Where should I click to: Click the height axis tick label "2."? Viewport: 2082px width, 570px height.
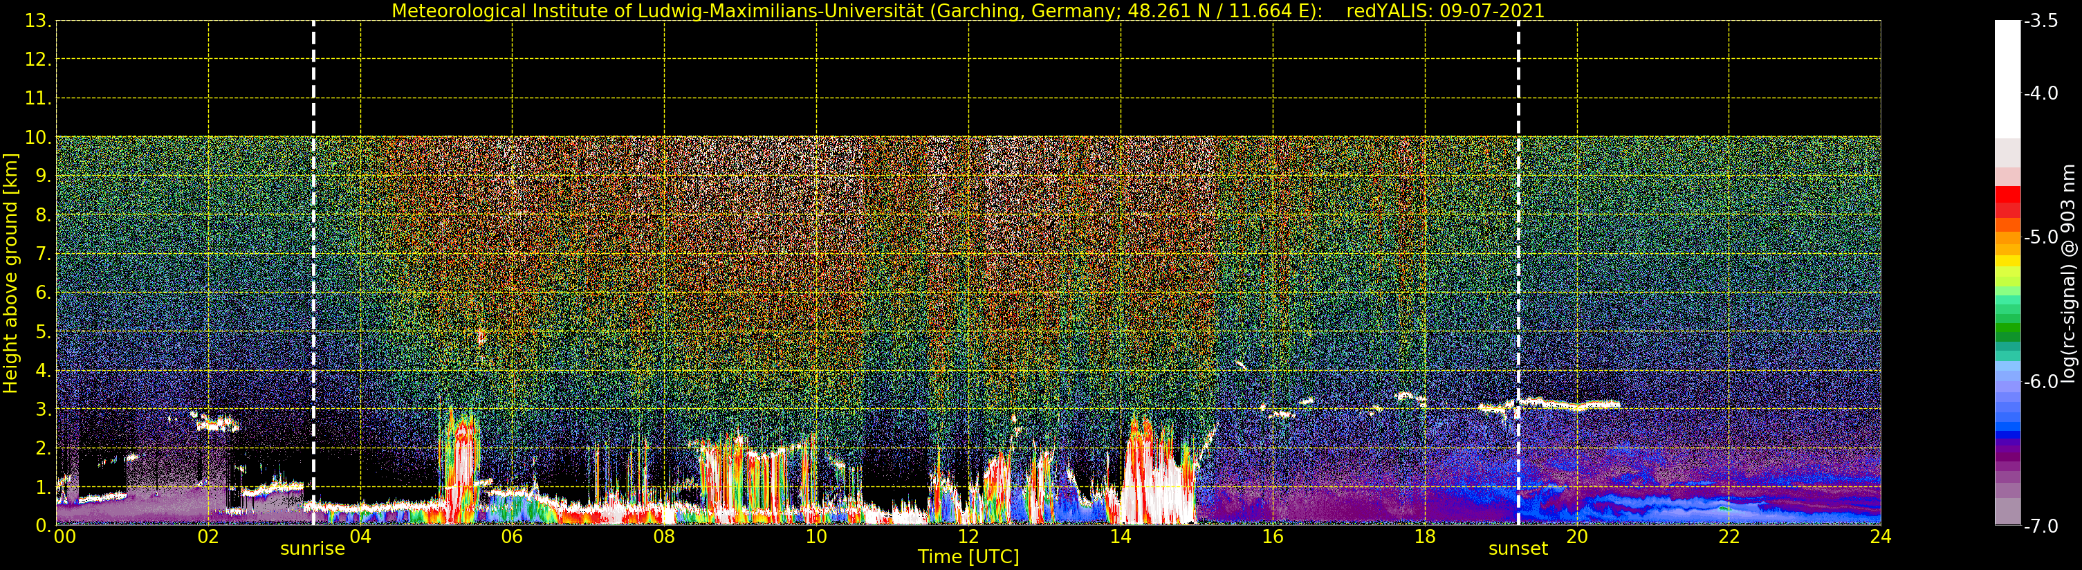click(44, 448)
